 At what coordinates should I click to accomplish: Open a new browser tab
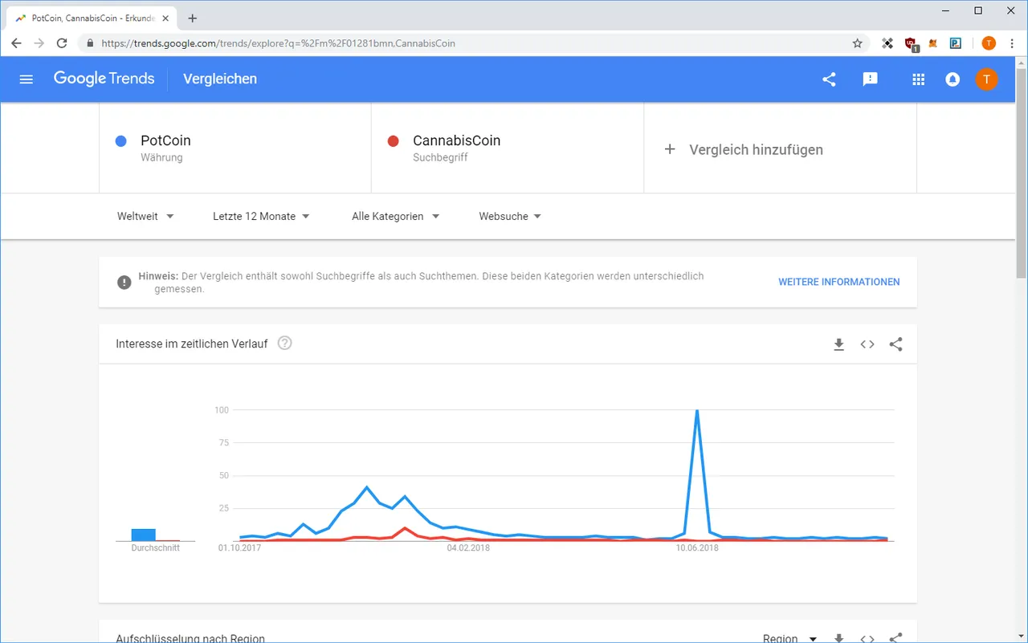[192, 18]
